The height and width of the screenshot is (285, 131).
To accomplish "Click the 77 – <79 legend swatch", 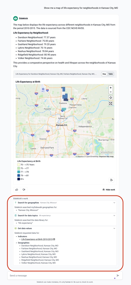I will [19, 172].
